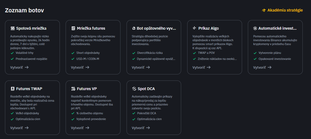Click the Spotová mriežka grid icon

pos(13,28)
